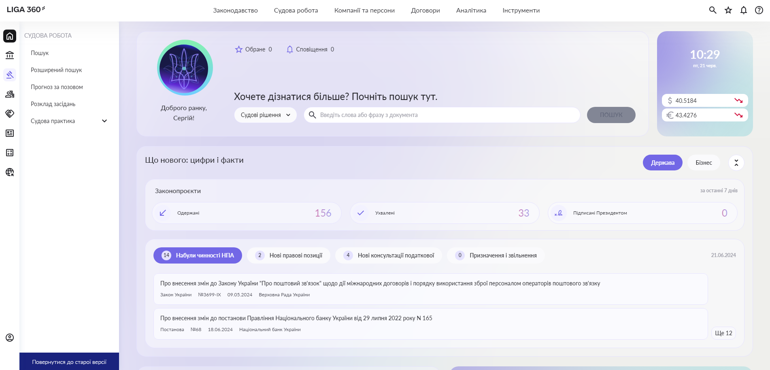
Task: Switch to the Держава filter
Action: 662,163
